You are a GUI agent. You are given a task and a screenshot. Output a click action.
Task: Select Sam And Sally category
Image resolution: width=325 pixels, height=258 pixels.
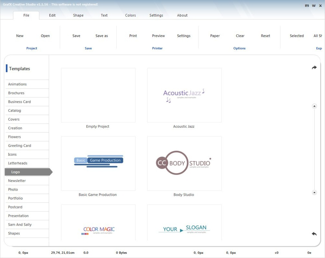pyautogui.click(x=27, y=224)
